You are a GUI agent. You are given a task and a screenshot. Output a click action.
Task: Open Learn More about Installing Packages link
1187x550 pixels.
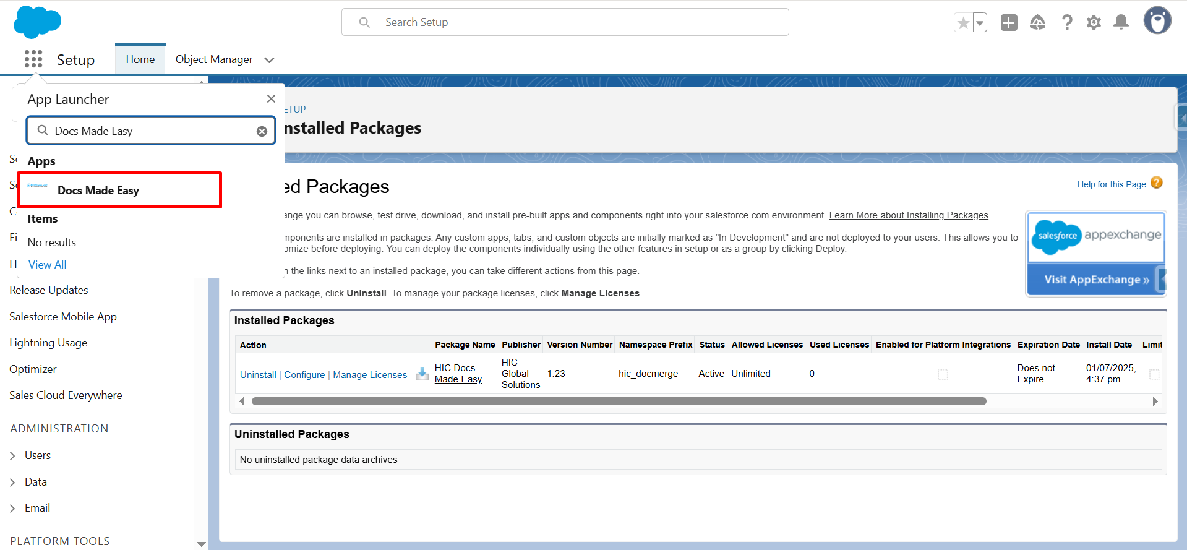(909, 215)
